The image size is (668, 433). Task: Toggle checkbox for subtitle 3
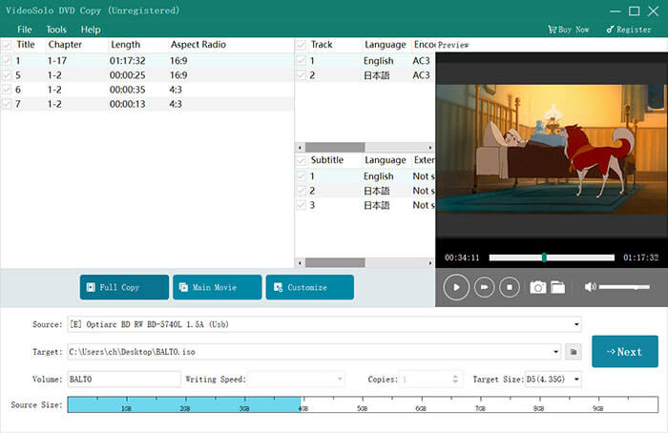pos(302,205)
